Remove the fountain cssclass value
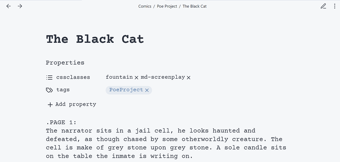 (x=136, y=77)
